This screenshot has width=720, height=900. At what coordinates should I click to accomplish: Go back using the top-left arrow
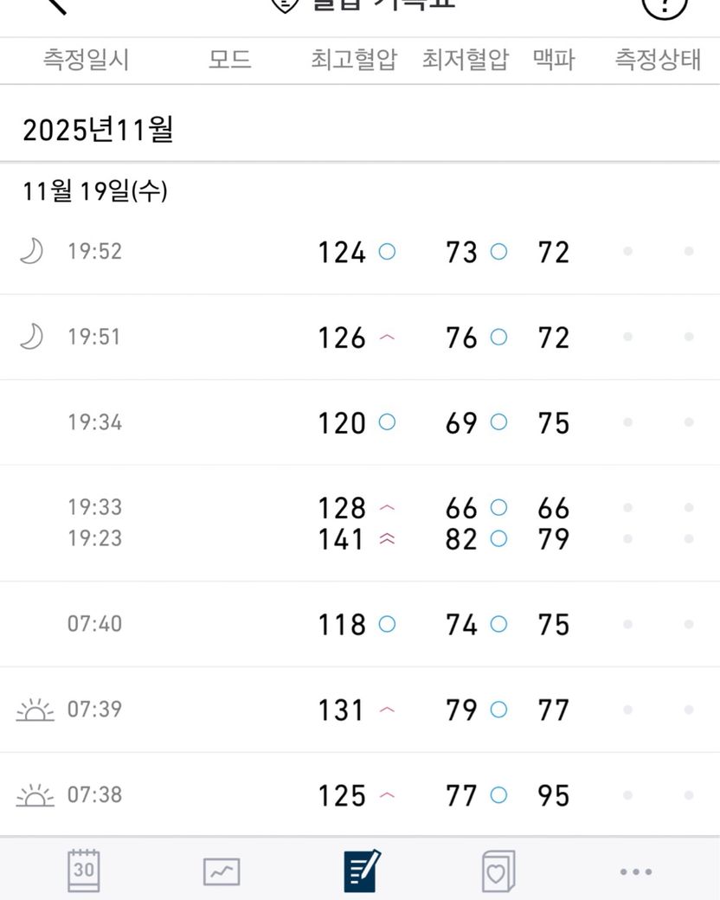(x=55, y=5)
